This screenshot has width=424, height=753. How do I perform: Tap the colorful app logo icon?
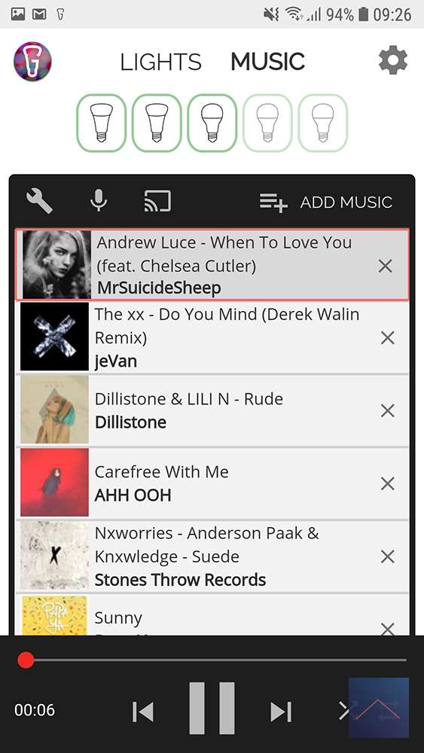point(32,62)
